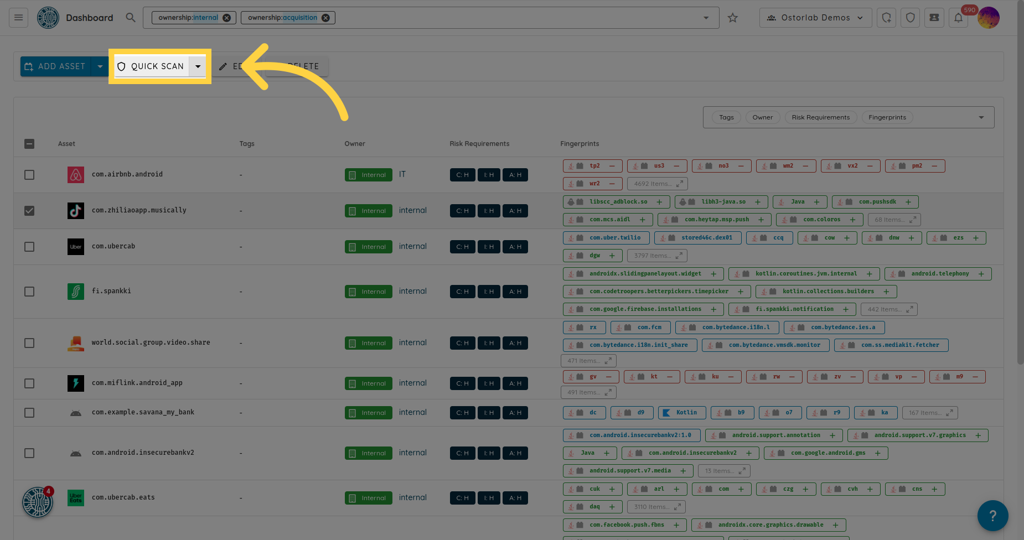Select the Fingerprints column chip
1024x540 pixels.
[887, 117]
